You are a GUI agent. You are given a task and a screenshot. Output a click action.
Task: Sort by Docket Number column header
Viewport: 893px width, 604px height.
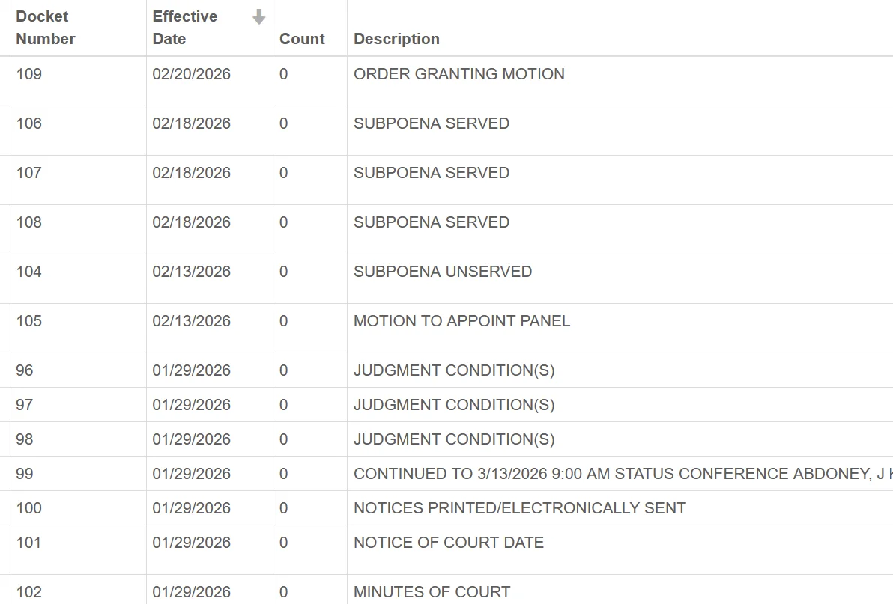pos(46,28)
